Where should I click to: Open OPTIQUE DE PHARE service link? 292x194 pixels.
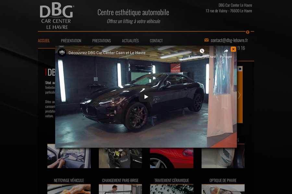point(223,180)
